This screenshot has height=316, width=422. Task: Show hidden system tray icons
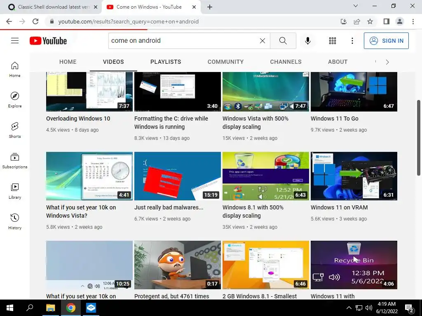tap(349, 308)
